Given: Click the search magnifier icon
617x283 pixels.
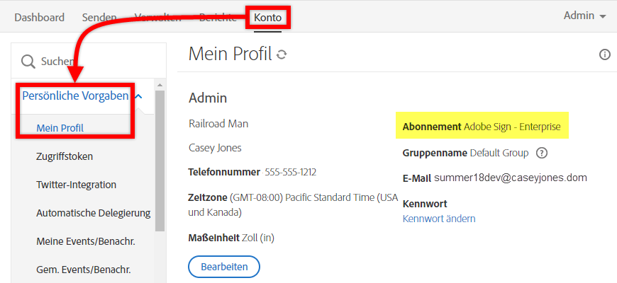Looking at the screenshot, I should (28, 62).
